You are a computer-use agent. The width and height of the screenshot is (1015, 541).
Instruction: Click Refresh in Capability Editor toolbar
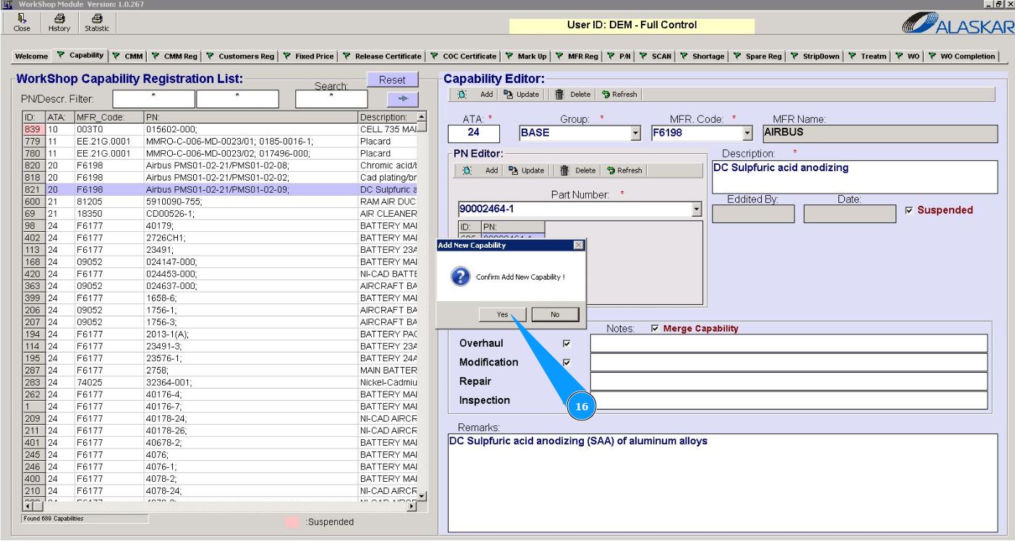click(x=619, y=95)
